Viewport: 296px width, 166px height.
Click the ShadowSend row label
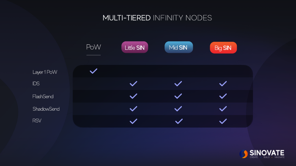coord(46,109)
